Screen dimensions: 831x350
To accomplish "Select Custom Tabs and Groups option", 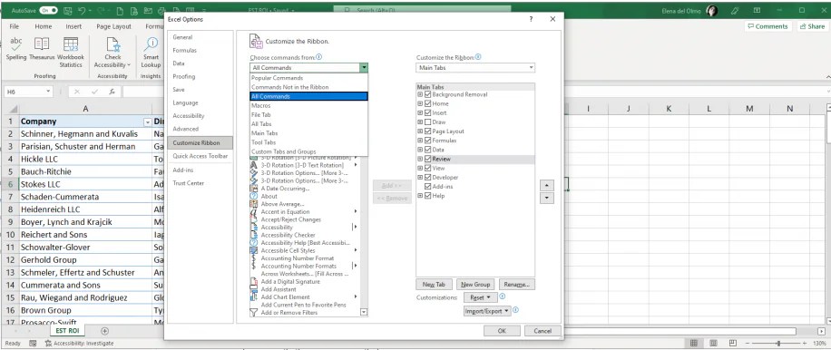I will [308, 151].
